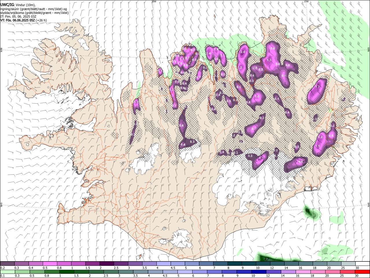Select the upper legend swatch between 12 and 14
This screenshot has height=278, width=370.
click(x=277, y=264)
